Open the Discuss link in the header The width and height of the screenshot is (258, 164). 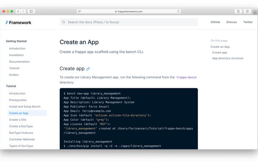click(x=232, y=22)
